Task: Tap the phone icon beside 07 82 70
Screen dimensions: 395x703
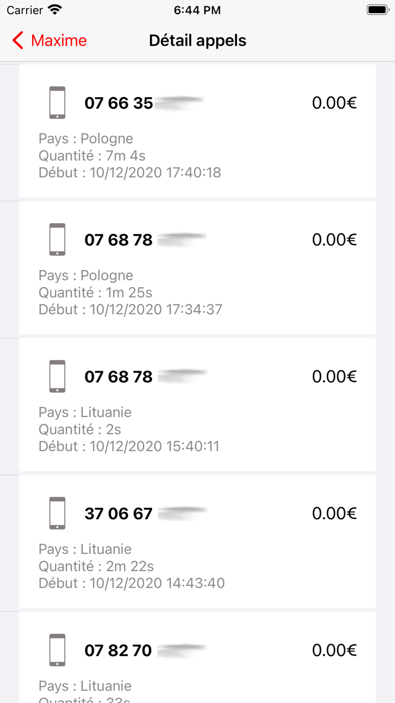Action: 57,649
